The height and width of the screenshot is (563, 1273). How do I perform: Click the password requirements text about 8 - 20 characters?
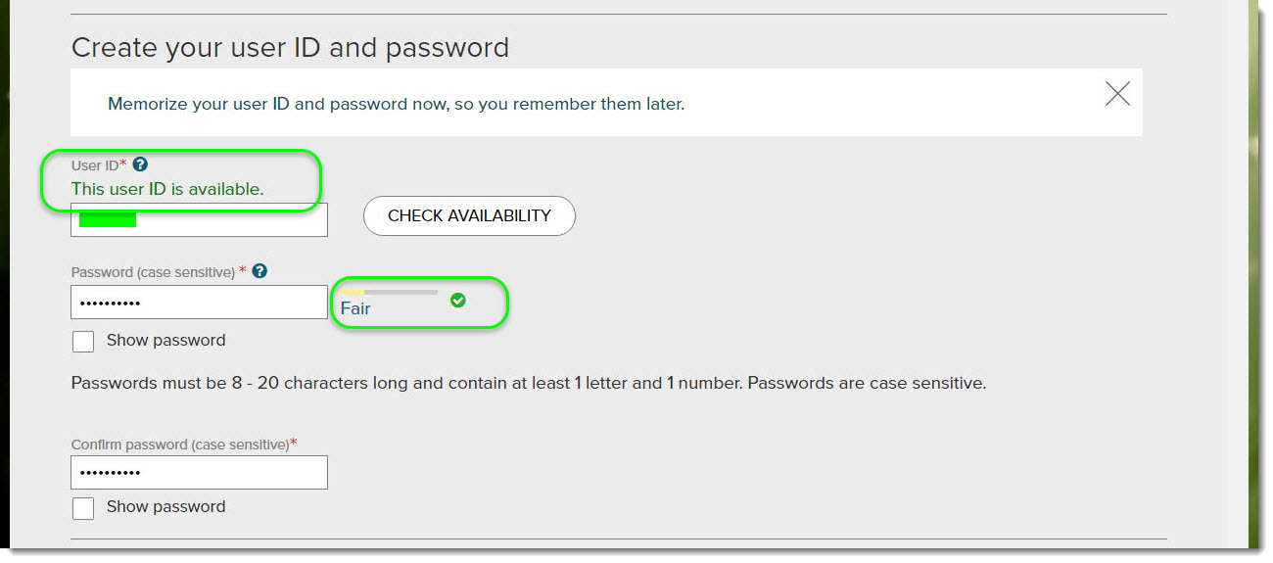pyautogui.click(x=528, y=383)
